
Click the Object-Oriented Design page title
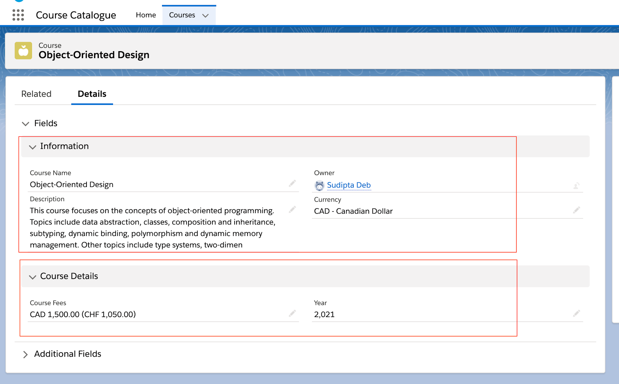(x=94, y=55)
